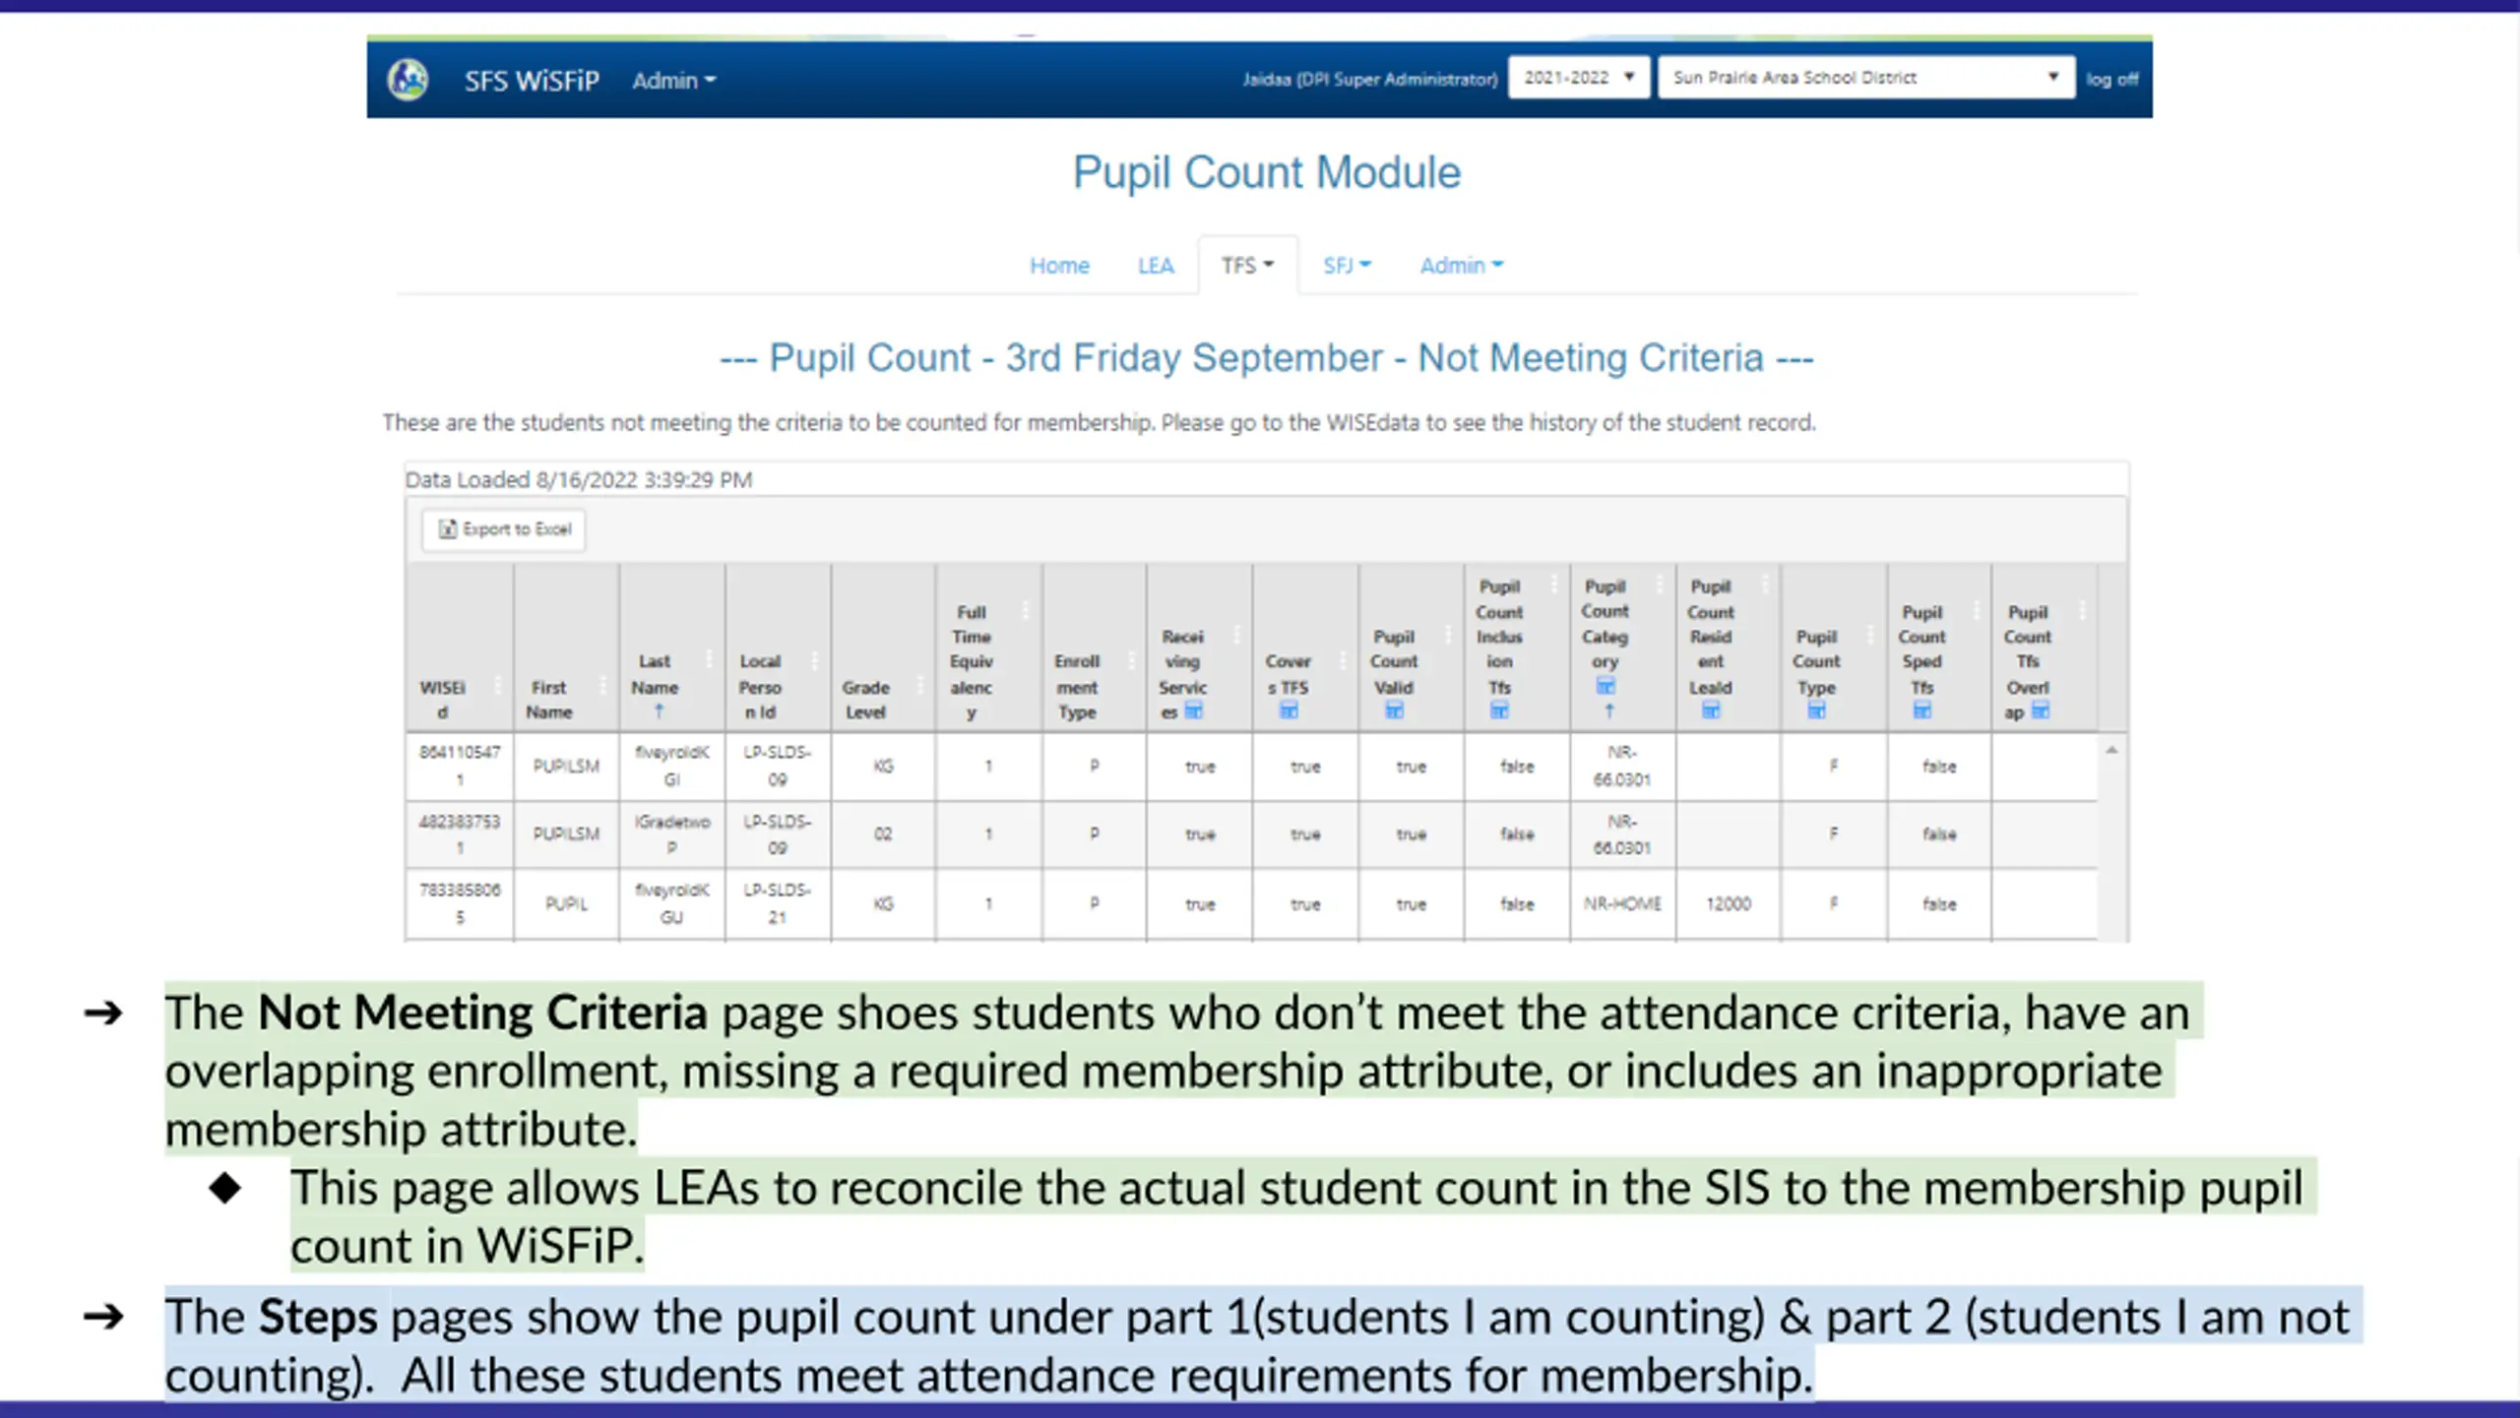Open filter for Covers TFS column
Viewport: 2520px width, 1418px height.
pyautogui.click(x=1289, y=710)
